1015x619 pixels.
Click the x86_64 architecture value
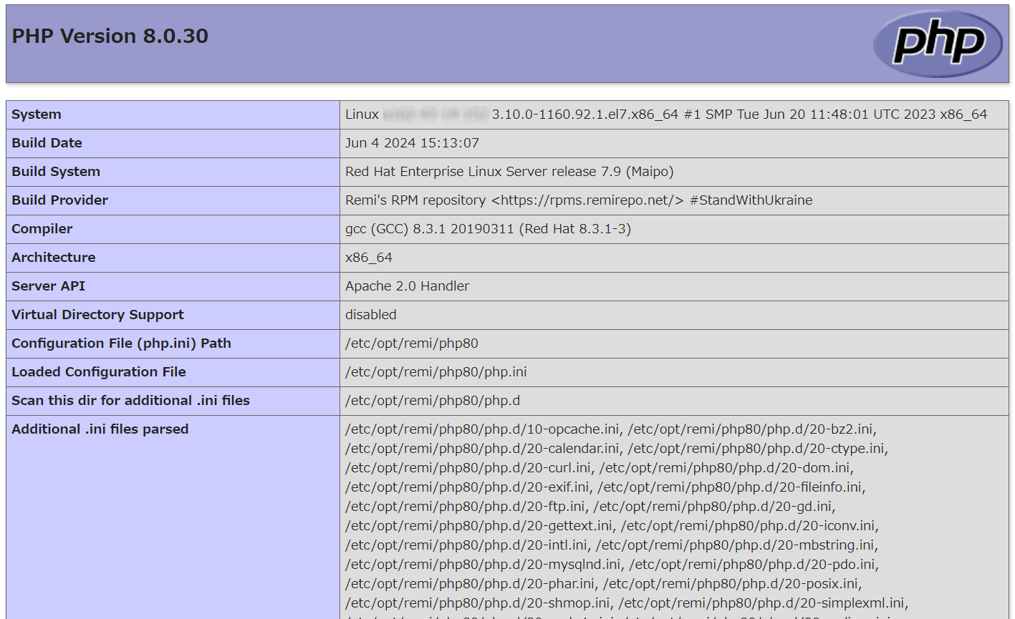[369, 258]
